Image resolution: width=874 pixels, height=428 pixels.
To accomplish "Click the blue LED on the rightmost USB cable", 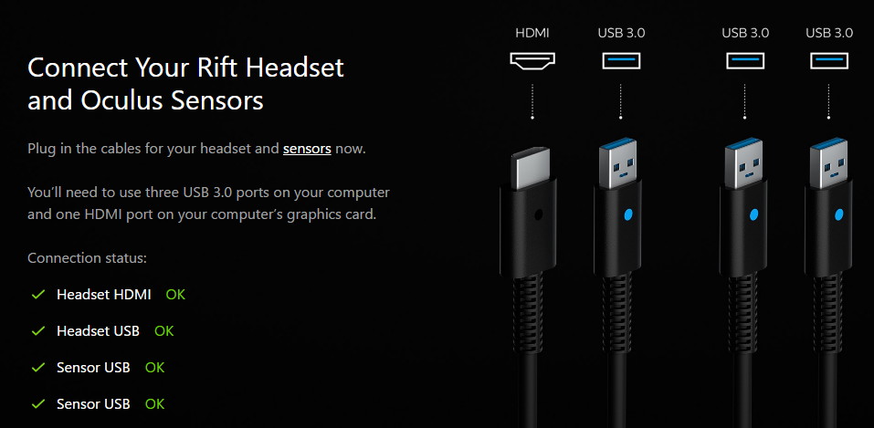I will click(839, 214).
